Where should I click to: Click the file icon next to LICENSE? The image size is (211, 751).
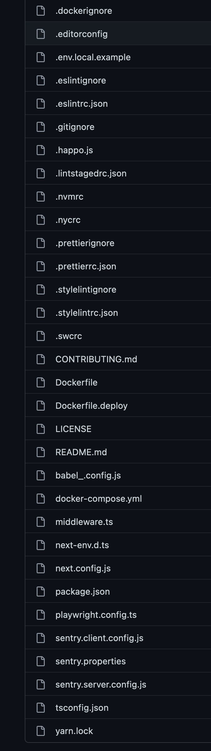click(x=40, y=429)
